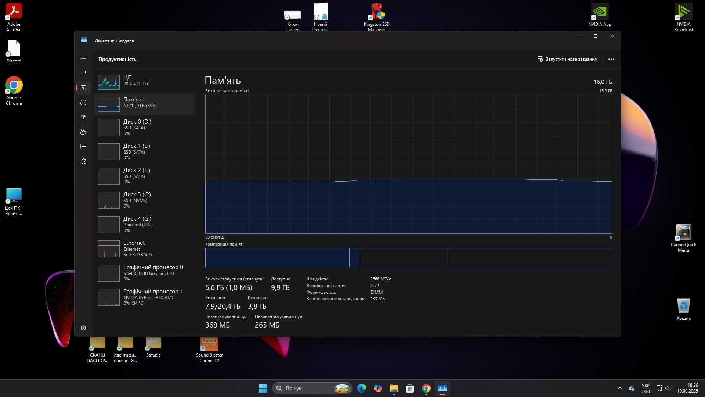
Task: Open 'Цей ПК' desktop shortcut
Action: point(14,201)
